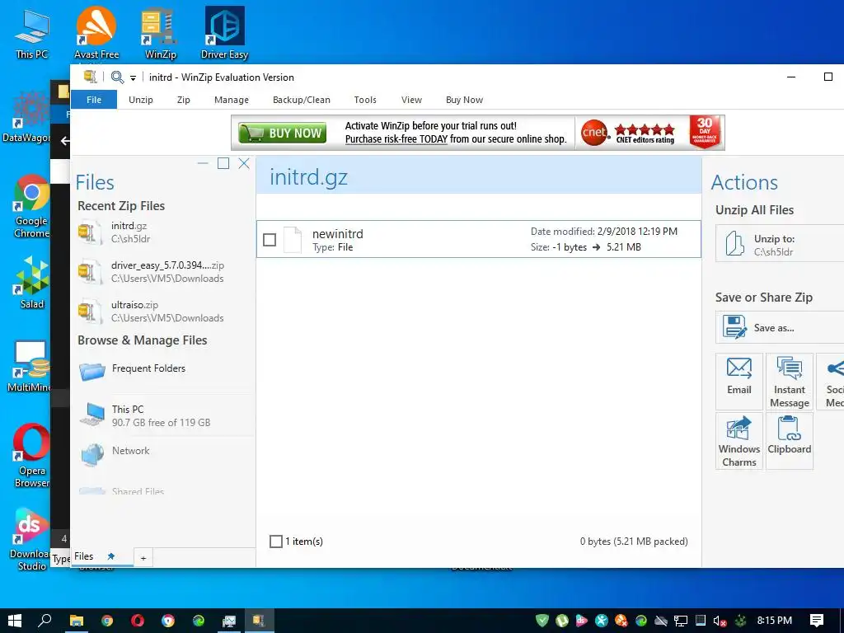Tick the checkbox for the newinitrd file
The width and height of the screenshot is (844, 633).
(x=270, y=240)
